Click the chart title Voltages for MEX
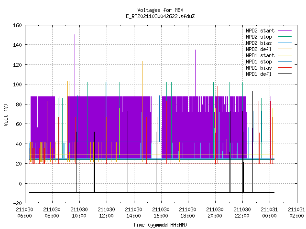The width and height of the screenshot is (306, 229). [x=160, y=10]
